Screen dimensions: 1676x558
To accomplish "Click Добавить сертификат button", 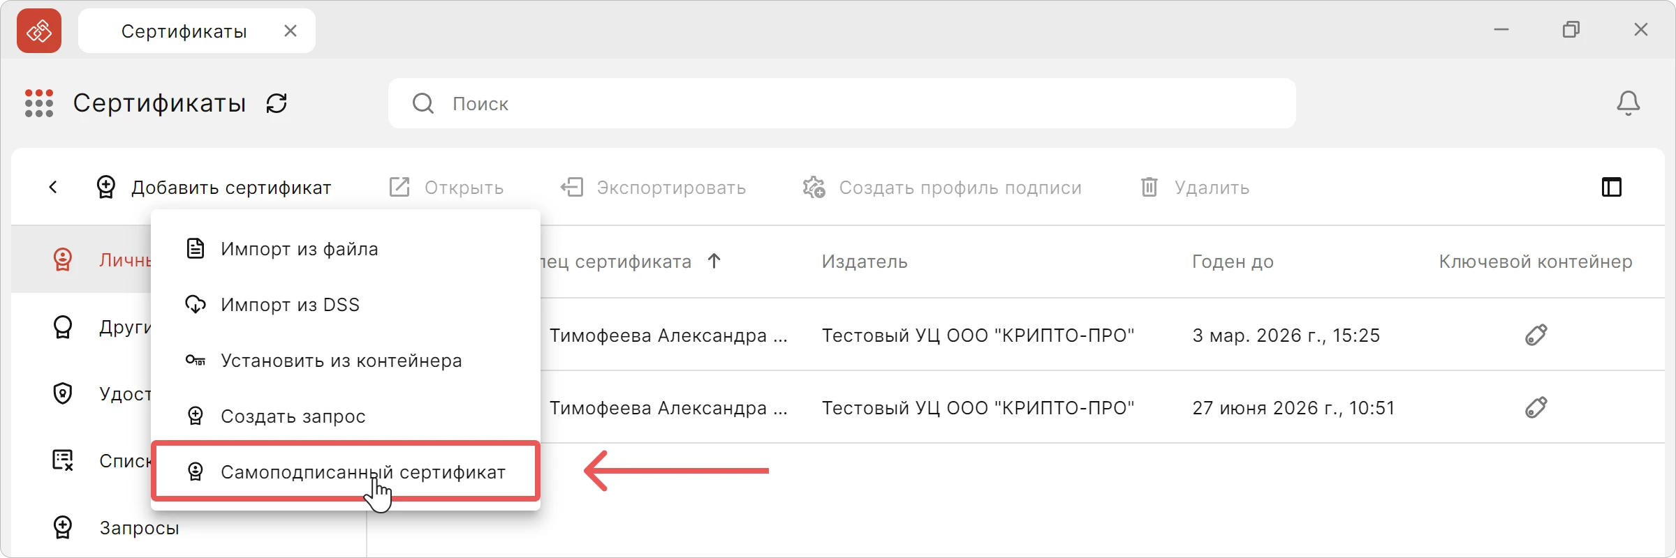I will 214,187.
